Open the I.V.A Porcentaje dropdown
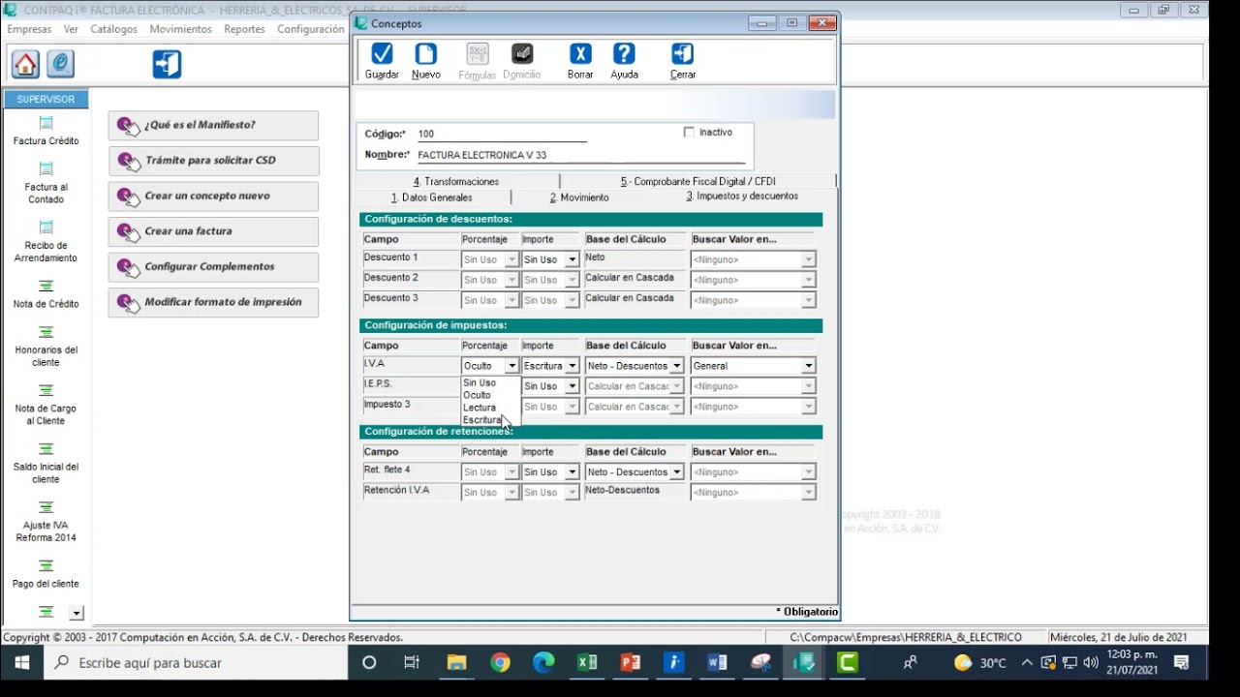The image size is (1240, 697). coord(511,366)
